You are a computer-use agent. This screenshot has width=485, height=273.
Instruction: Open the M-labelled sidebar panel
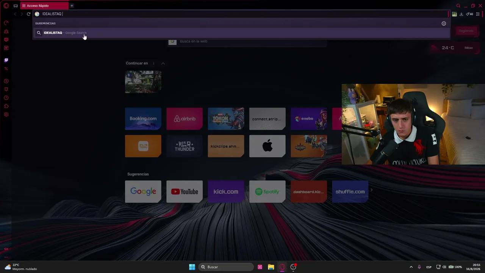point(6,48)
